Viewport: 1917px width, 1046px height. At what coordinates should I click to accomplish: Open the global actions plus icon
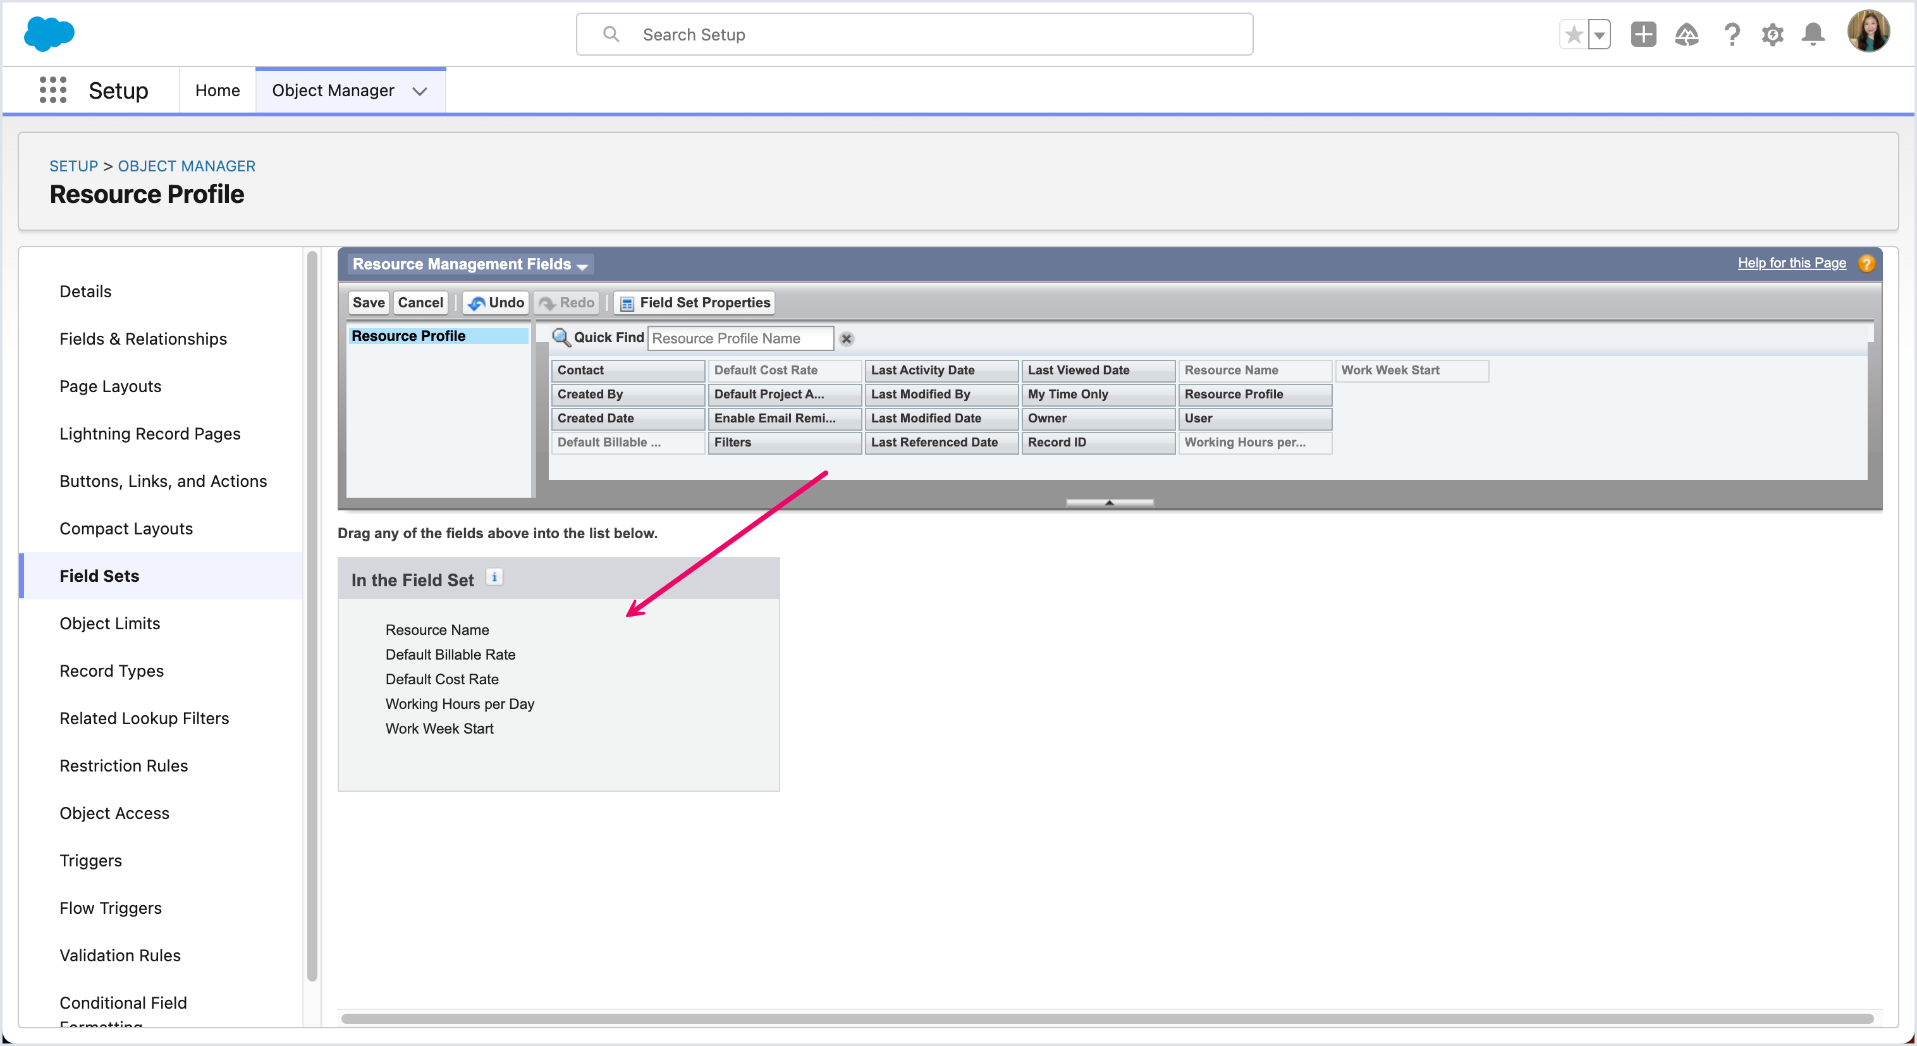click(1643, 34)
